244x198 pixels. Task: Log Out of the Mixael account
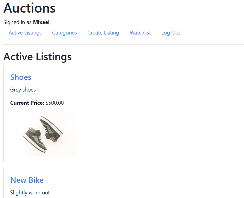[x=171, y=33]
